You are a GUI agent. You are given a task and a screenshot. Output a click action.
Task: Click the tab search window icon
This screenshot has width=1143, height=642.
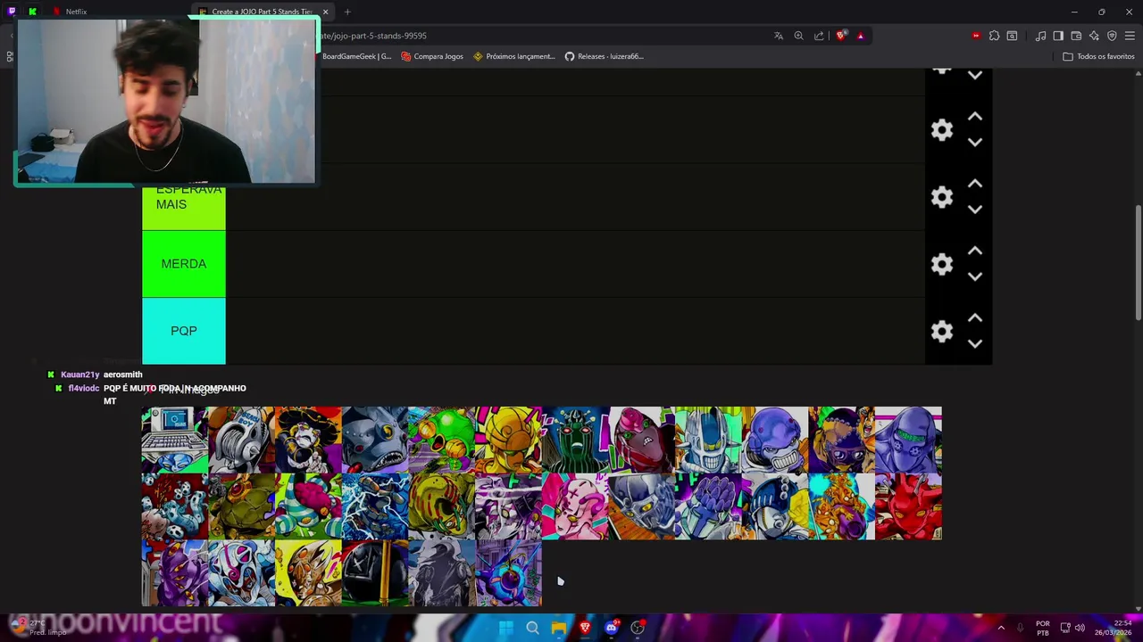click(1012, 36)
